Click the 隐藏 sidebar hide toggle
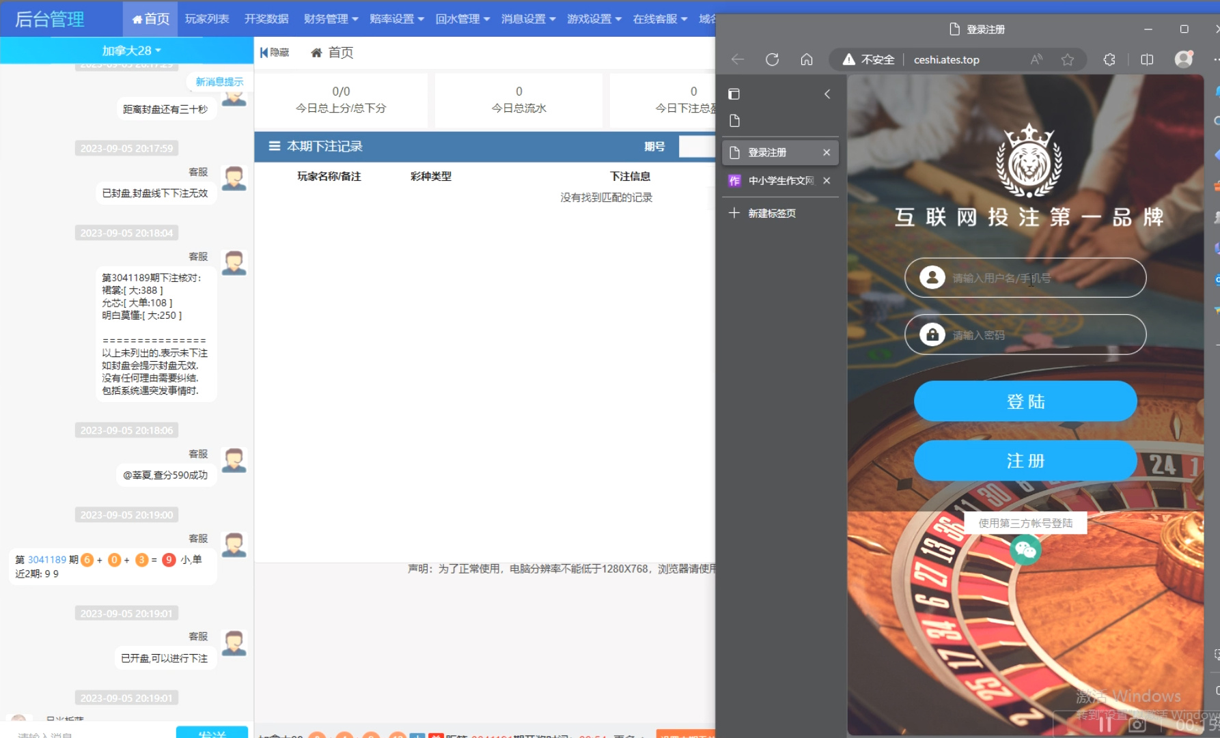This screenshot has height=738, width=1220. pos(275,53)
